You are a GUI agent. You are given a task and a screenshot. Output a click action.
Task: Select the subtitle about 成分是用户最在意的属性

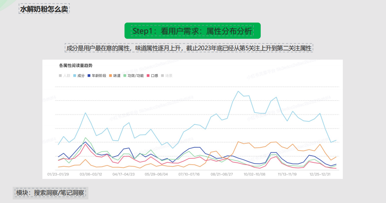click(189, 48)
